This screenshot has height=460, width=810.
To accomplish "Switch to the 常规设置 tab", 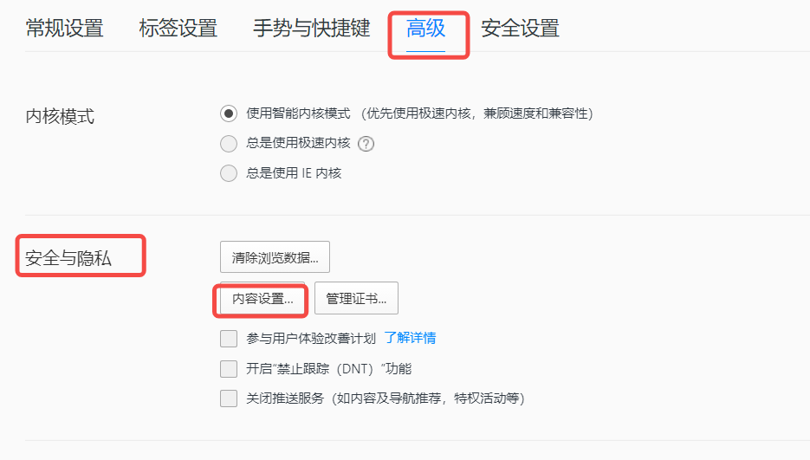I will (x=65, y=28).
